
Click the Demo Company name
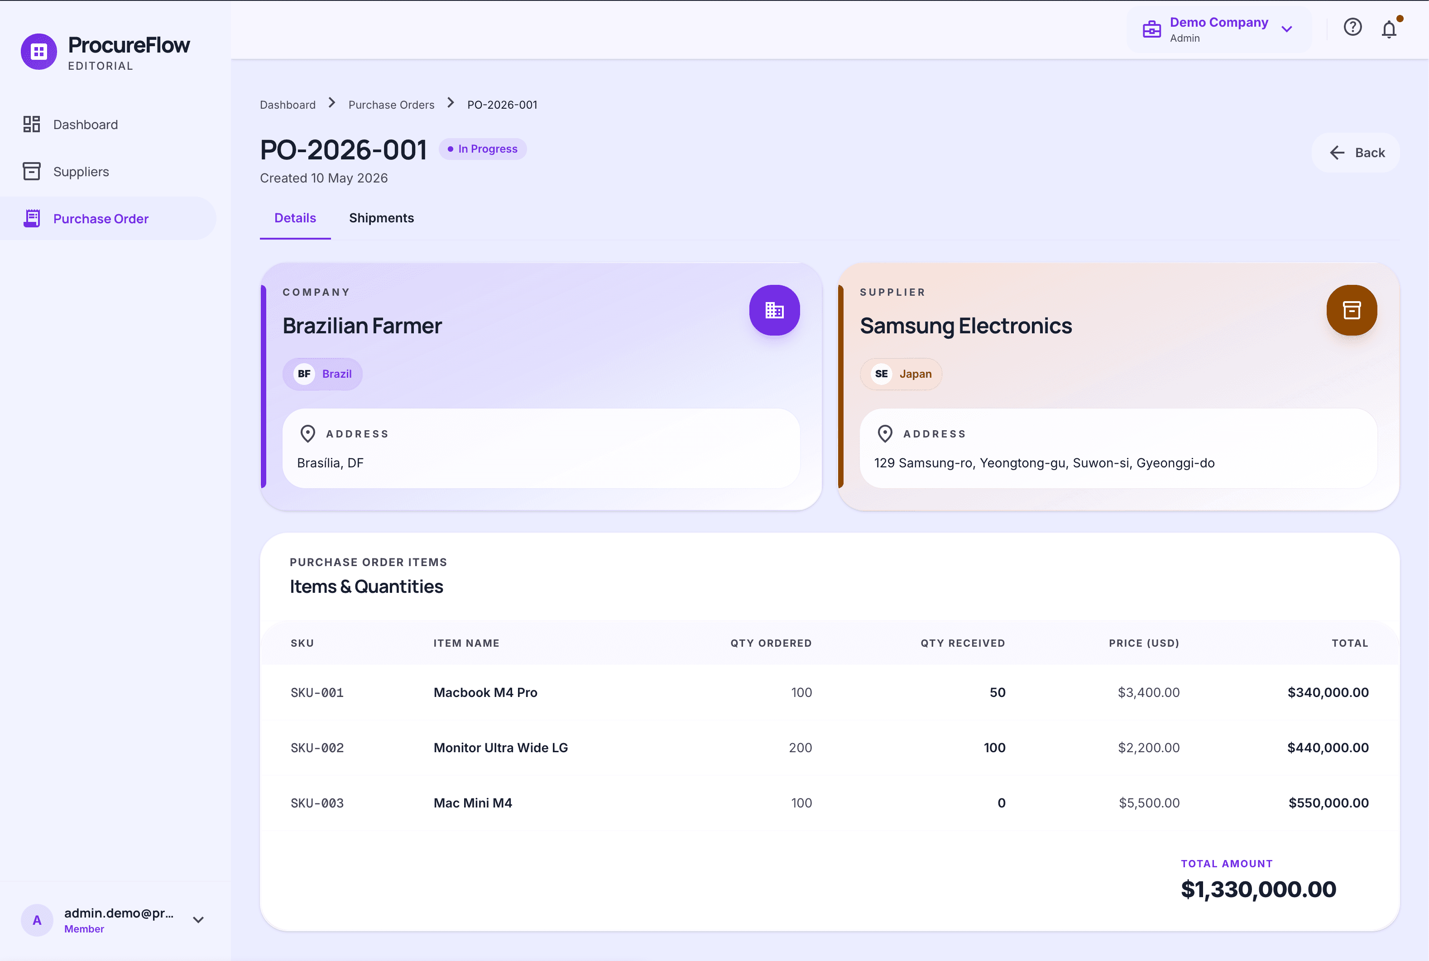[1219, 22]
